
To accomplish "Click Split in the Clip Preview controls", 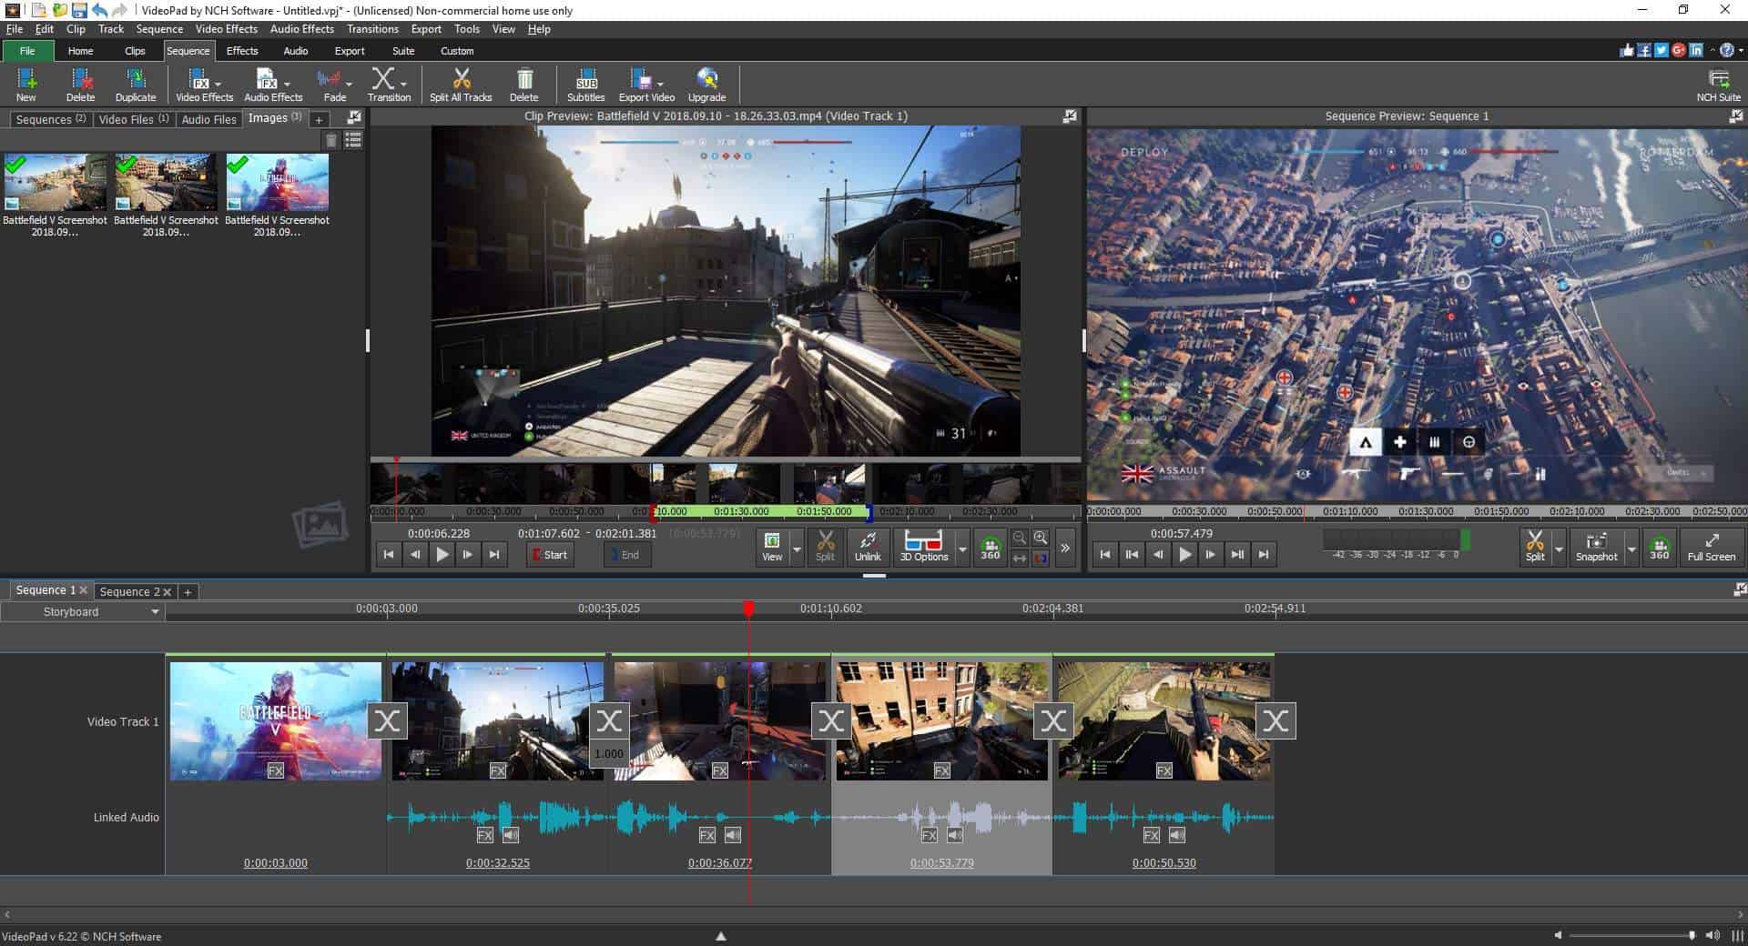I will [x=825, y=547].
